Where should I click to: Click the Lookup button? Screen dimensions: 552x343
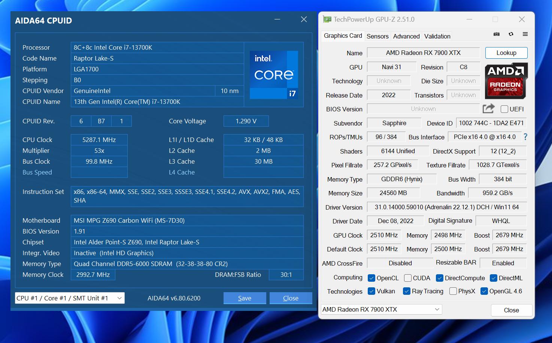506,53
